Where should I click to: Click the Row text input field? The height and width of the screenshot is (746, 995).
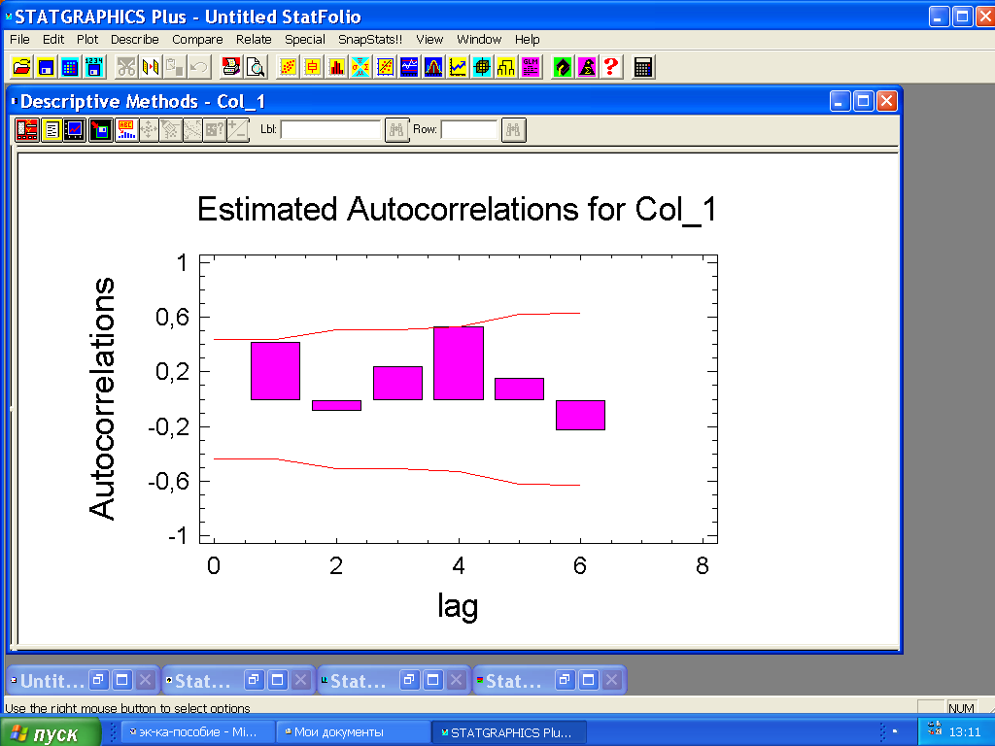469,129
